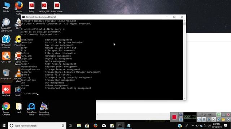This screenshot has width=231, height=129.
Task: Toggle system speaker audio in recorder
Action: pyautogui.click(x=199, y=119)
